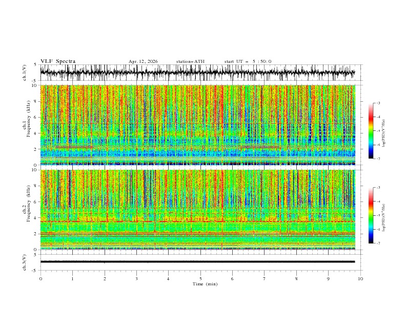
Task: Click the ch.1 colorbar "log(PSD)(V²/Hz)" label
Action: (384, 133)
